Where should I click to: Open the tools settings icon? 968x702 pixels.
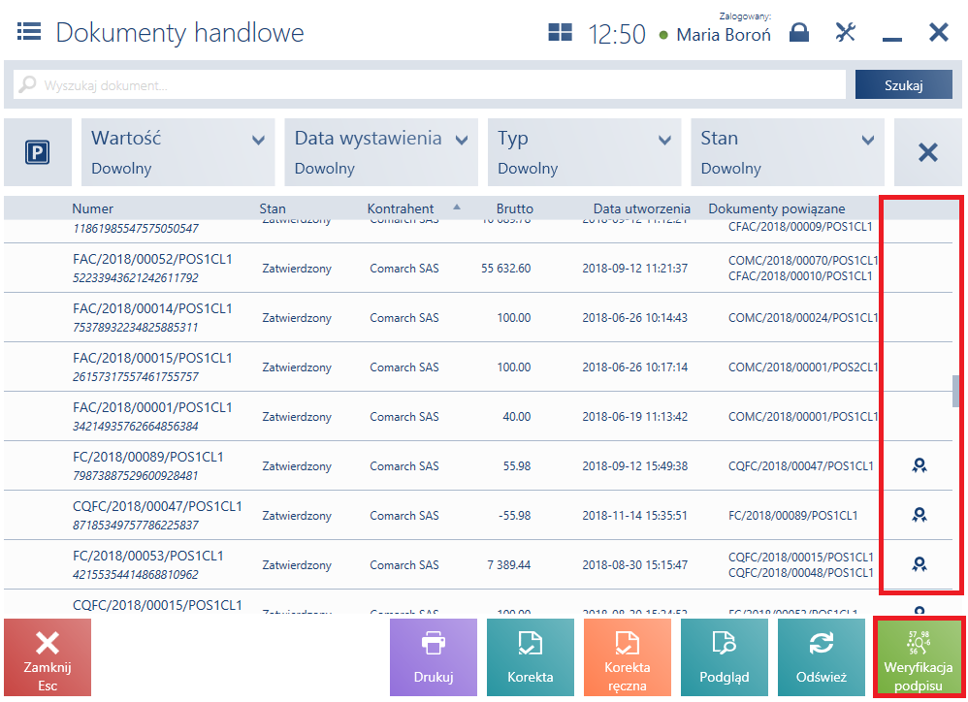coord(845,32)
